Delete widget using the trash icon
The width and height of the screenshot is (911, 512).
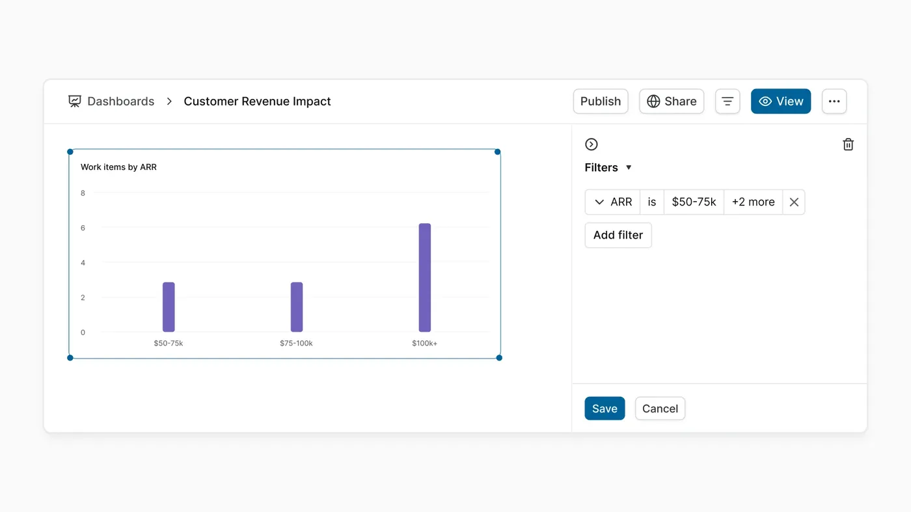click(x=848, y=144)
